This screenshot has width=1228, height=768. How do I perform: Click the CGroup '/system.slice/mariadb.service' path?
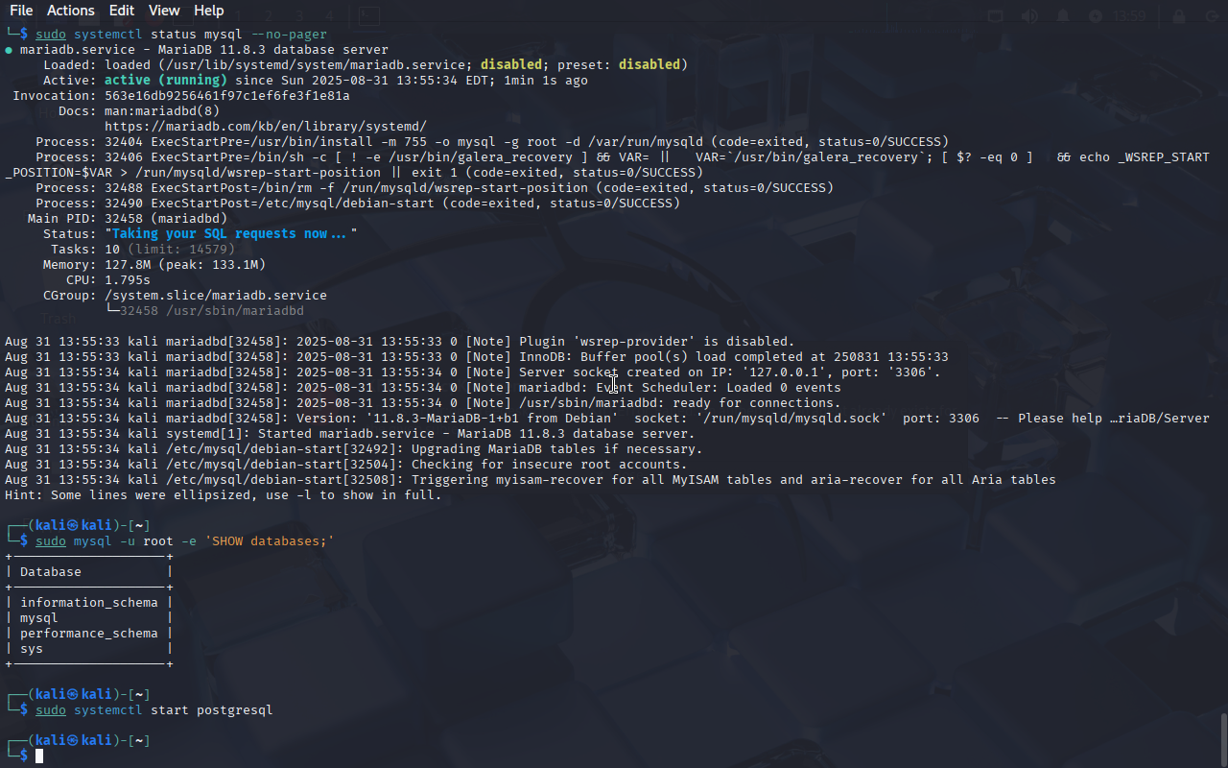pyautogui.click(x=216, y=296)
